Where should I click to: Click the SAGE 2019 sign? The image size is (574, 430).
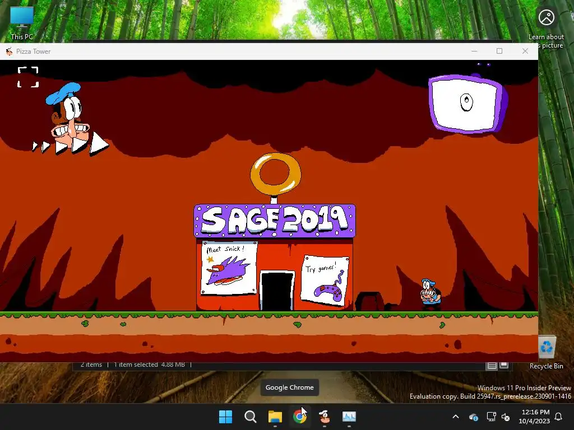pos(275,221)
